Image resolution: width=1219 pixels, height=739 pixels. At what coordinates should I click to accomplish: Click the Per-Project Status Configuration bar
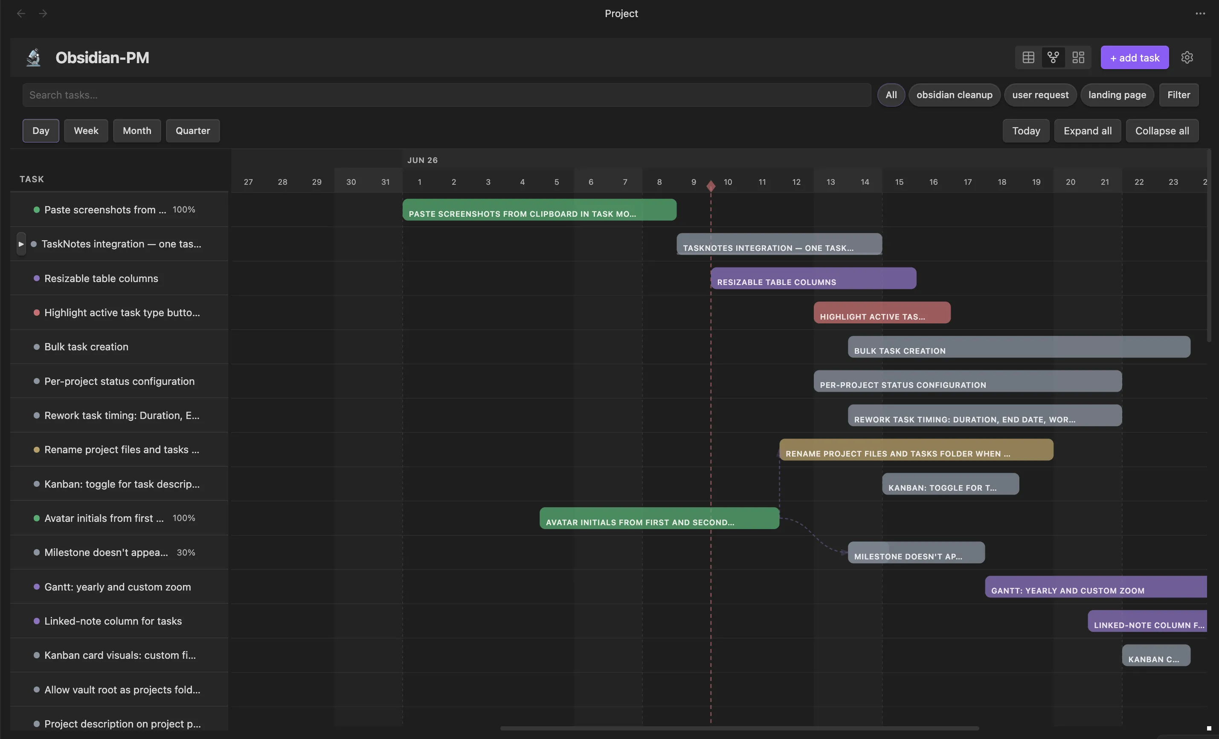point(968,381)
